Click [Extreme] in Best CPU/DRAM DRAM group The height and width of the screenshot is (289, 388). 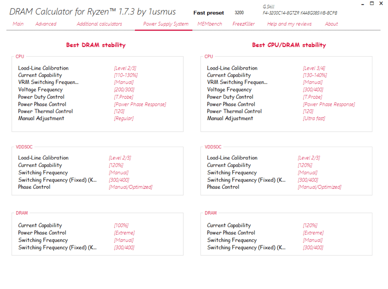coord(313,233)
